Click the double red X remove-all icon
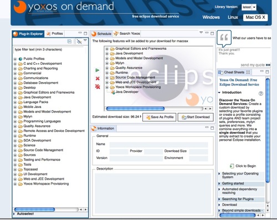This screenshot has width=277, height=220. 98,86
